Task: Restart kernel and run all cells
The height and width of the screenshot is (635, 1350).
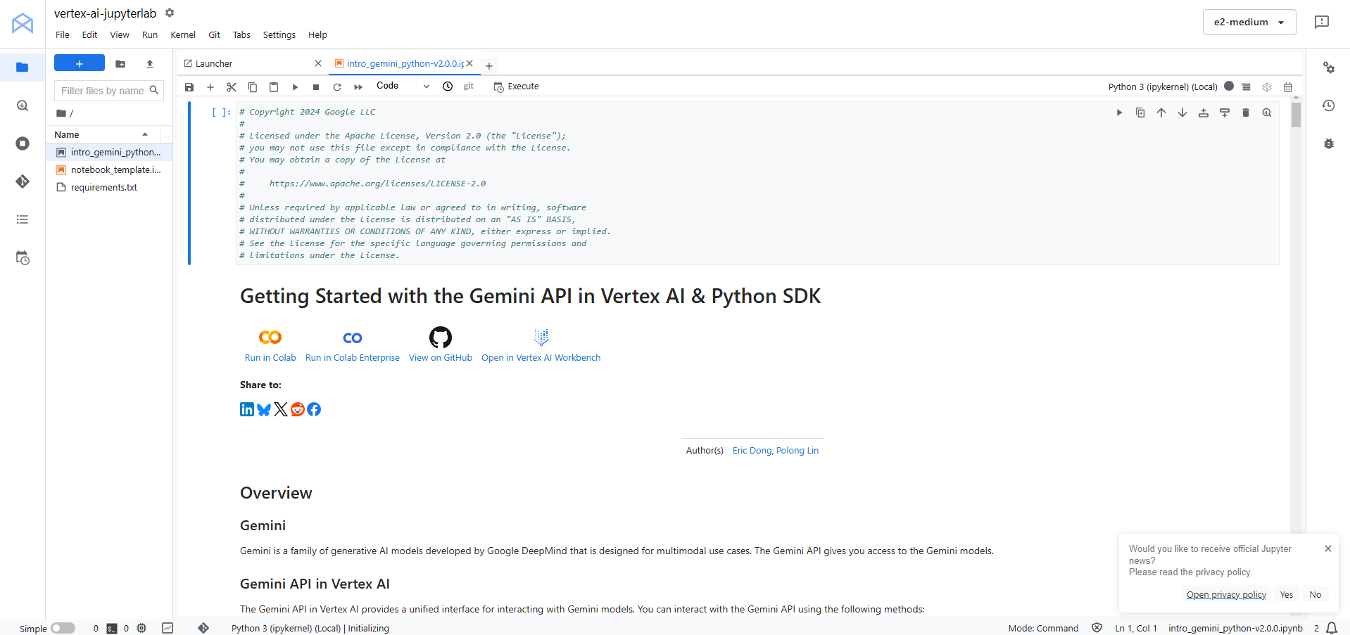Action: pos(358,87)
